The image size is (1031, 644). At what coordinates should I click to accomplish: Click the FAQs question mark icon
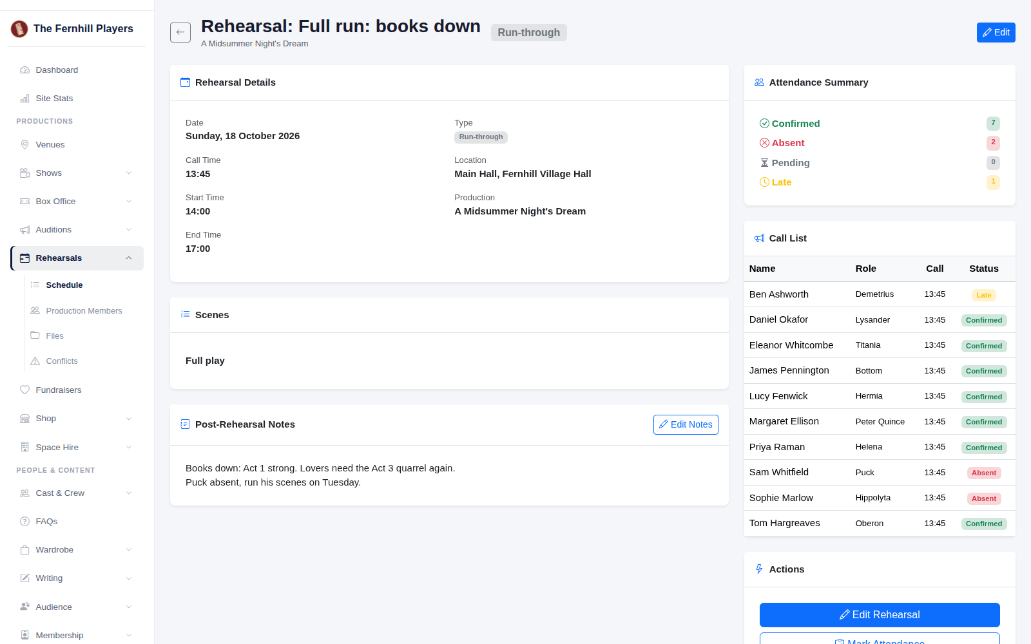25,522
